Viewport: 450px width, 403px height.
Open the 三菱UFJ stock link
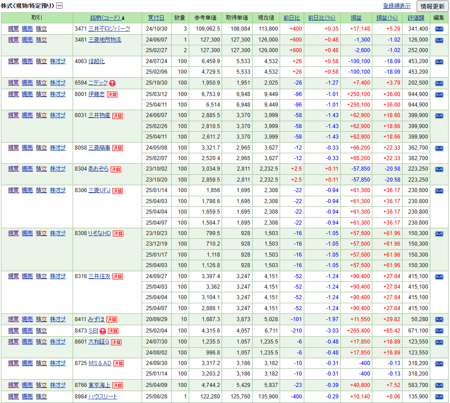99,190
